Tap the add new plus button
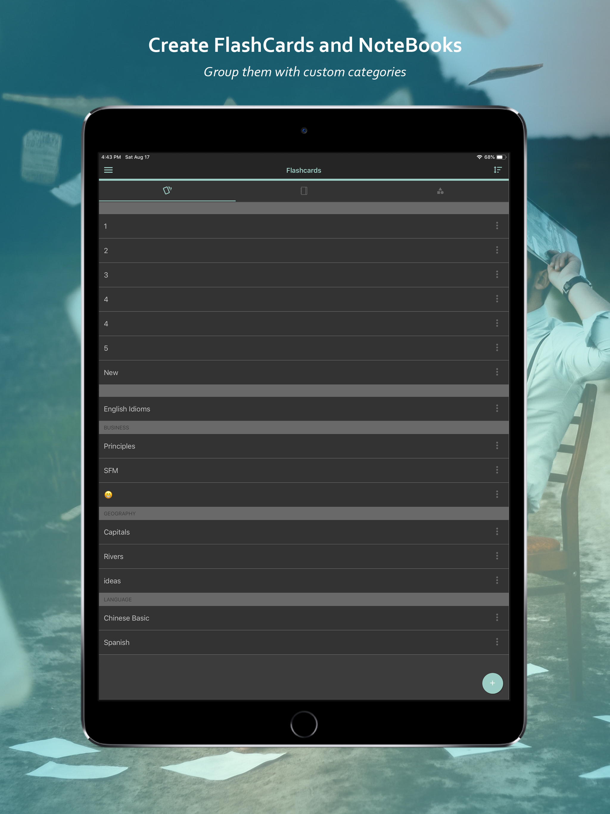Viewport: 610px width, 814px height. coord(492,683)
